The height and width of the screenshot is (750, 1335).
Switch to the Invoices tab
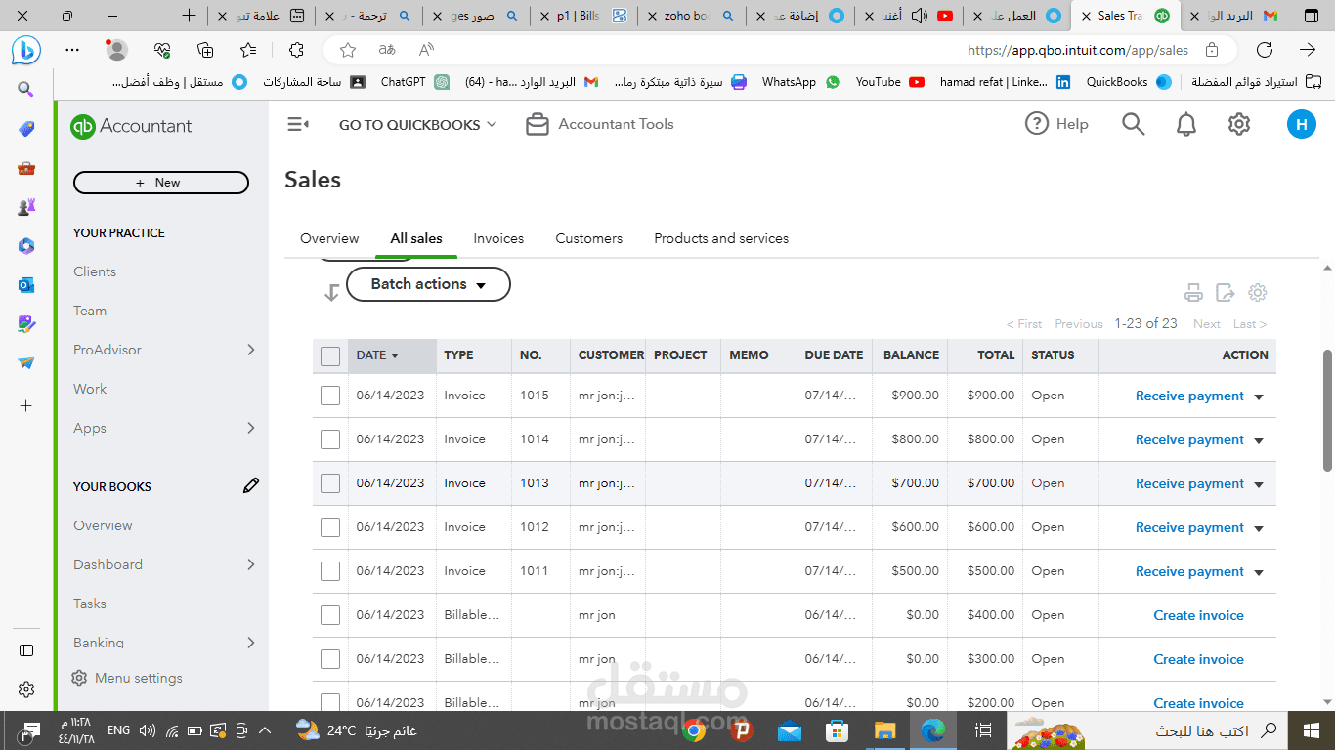(498, 238)
